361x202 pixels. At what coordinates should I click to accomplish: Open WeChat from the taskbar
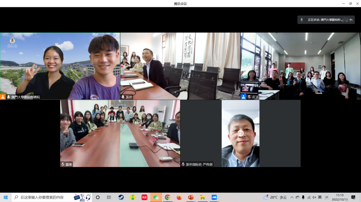(156, 197)
